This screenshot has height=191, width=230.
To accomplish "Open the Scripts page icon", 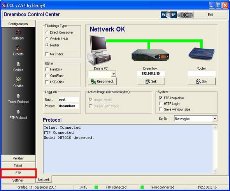I will tap(18, 64).
